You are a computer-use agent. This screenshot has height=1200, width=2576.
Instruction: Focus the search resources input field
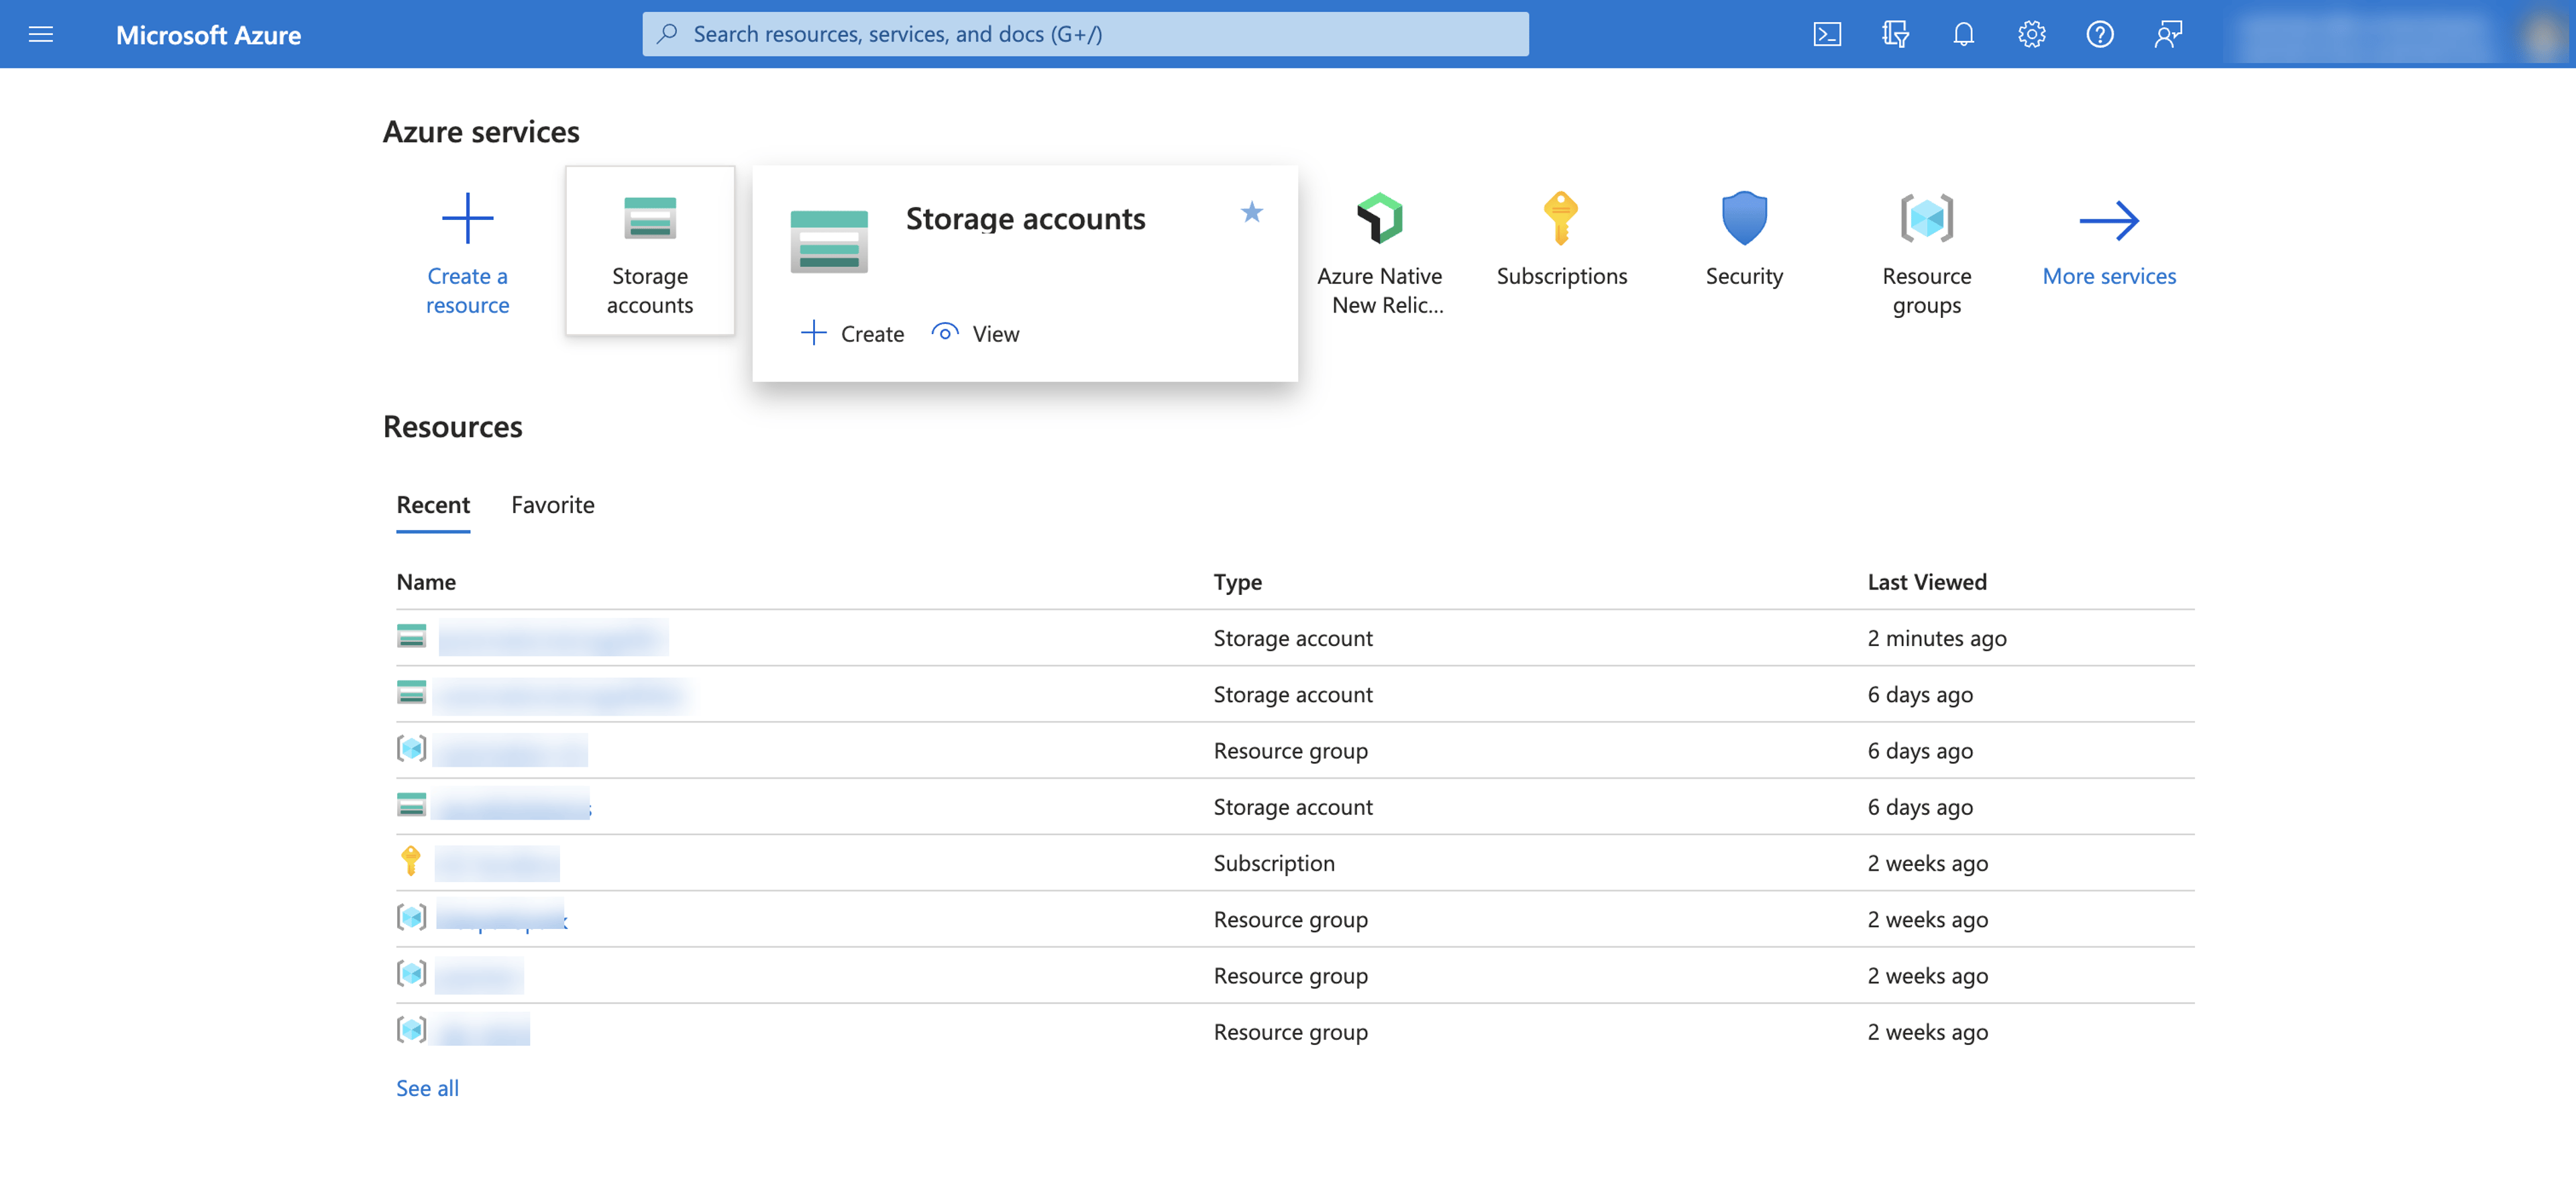pyautogui.click(x=1085, y=34)
